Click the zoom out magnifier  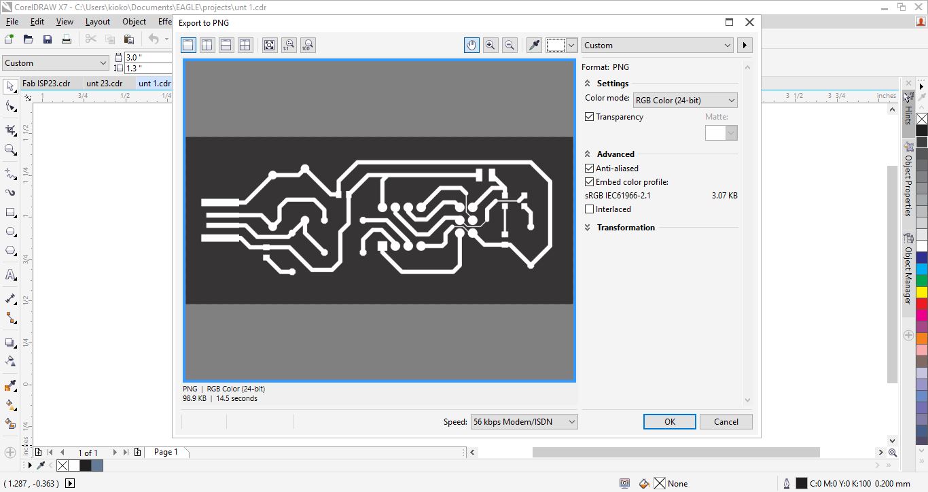[x=510, y=46]
